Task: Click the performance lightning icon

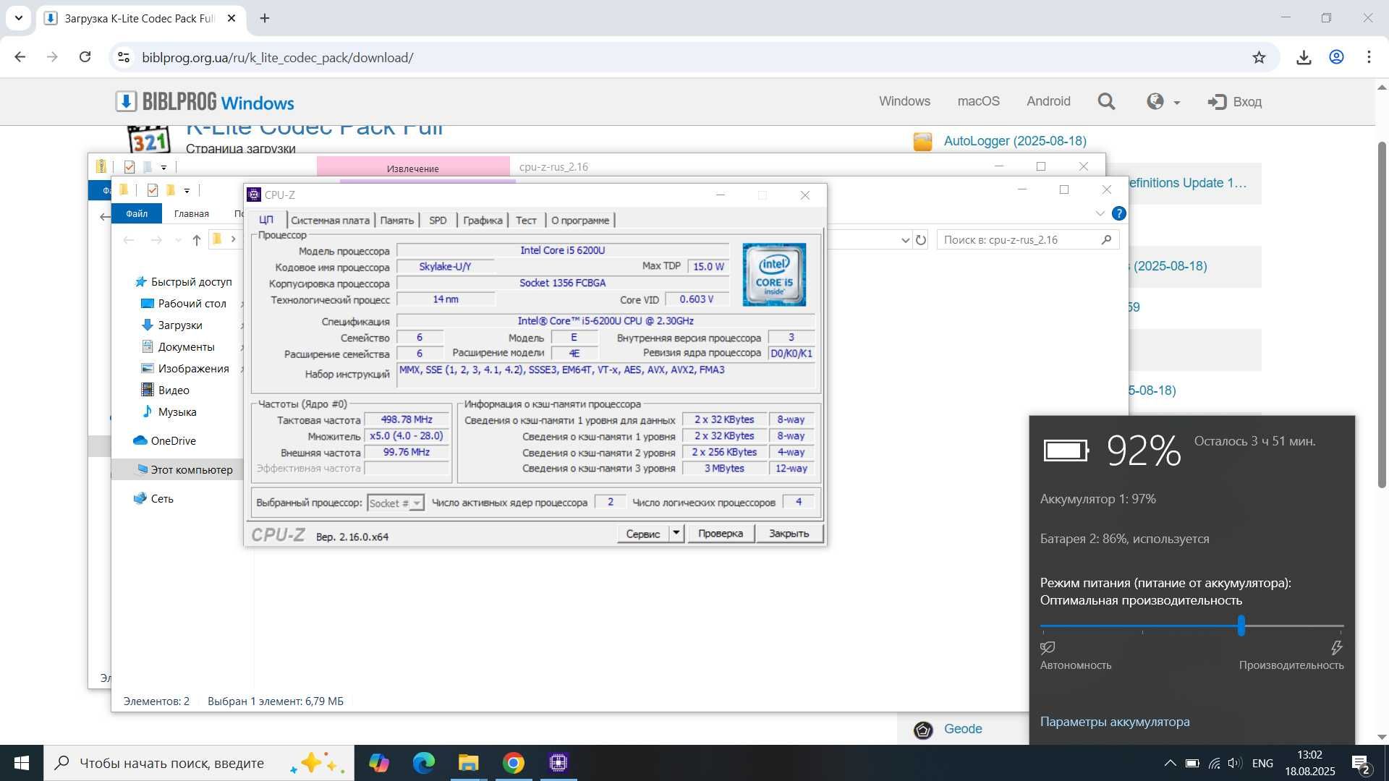Action: 1336,647
